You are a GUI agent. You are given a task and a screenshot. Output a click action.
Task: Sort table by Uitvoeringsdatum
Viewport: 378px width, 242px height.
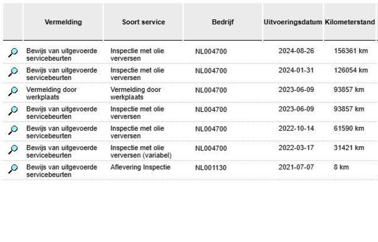[x=292, y=22]
